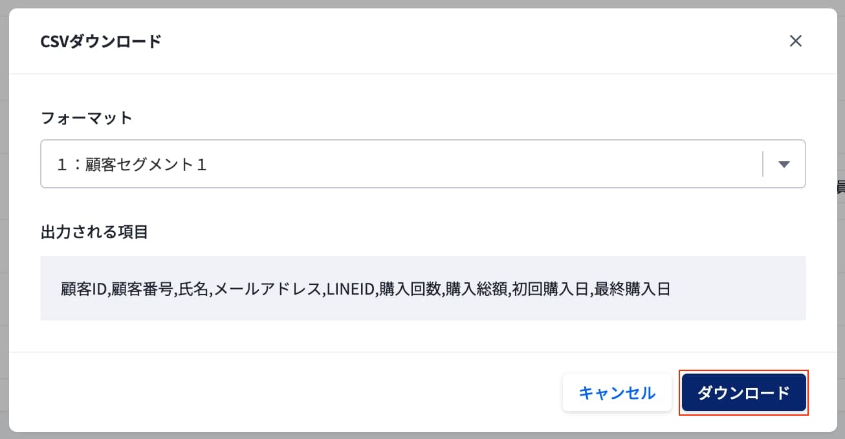Click the ダウンロード button
Viewport: 845px width, 439px height.
point(743,392)
